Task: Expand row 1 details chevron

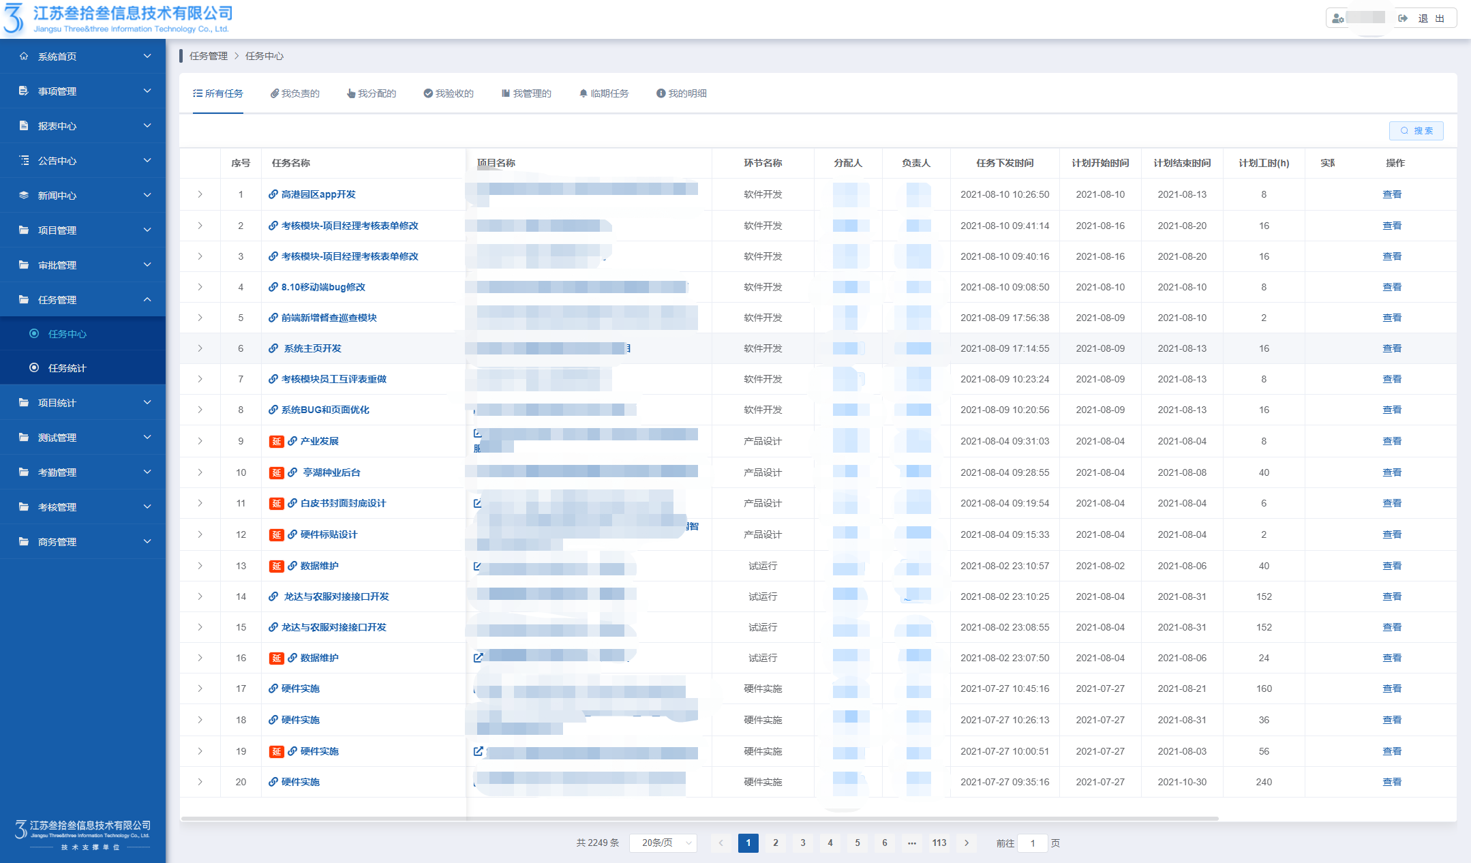Action: [x=200, y=194]
